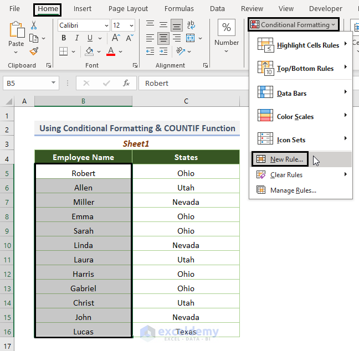Toggle Italic formatting
This screenshot has height=351, width=359.
(x=76, y=38)
